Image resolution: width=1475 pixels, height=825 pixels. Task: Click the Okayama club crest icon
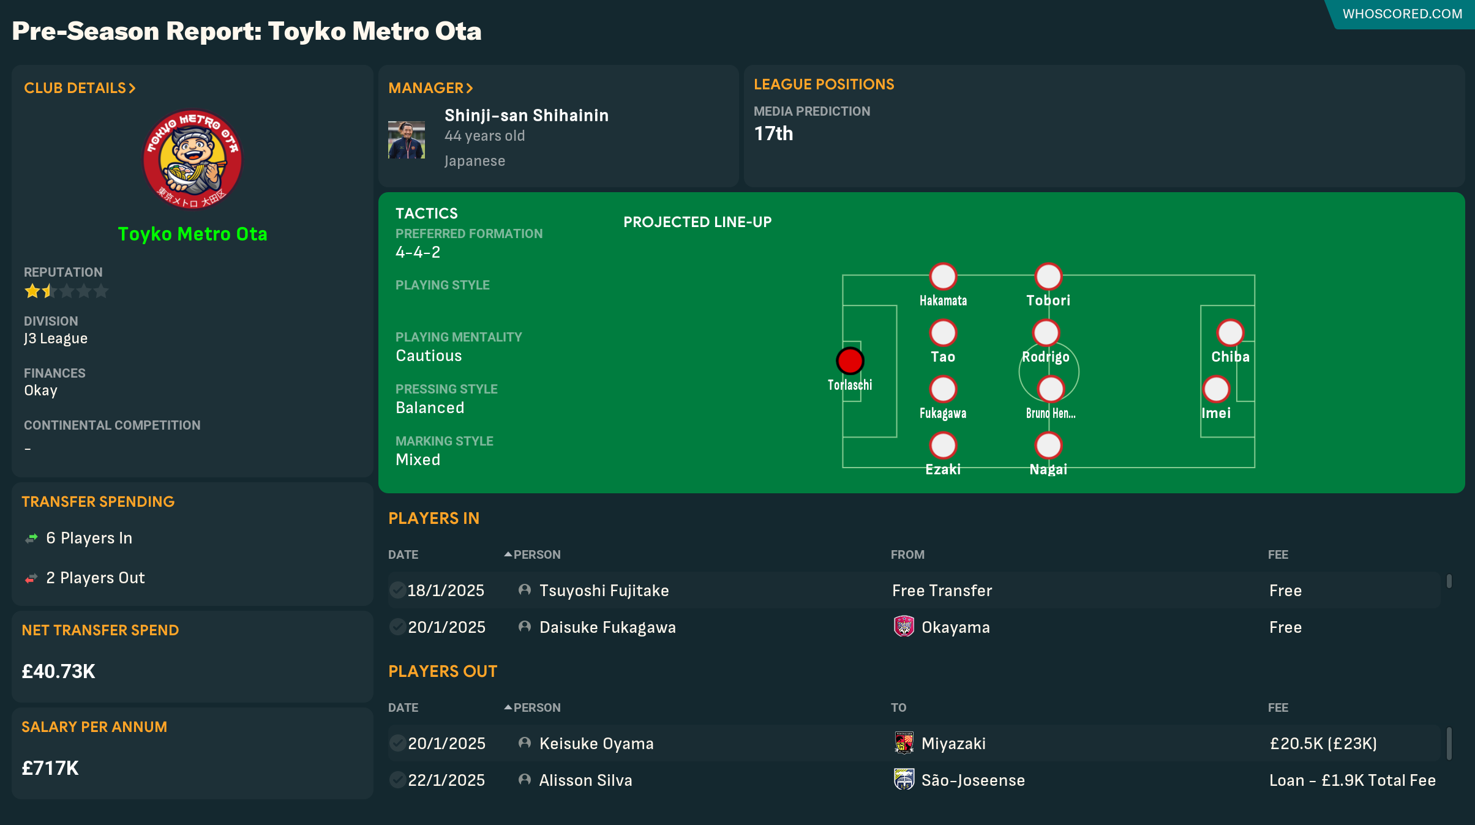tap(904, 627)
